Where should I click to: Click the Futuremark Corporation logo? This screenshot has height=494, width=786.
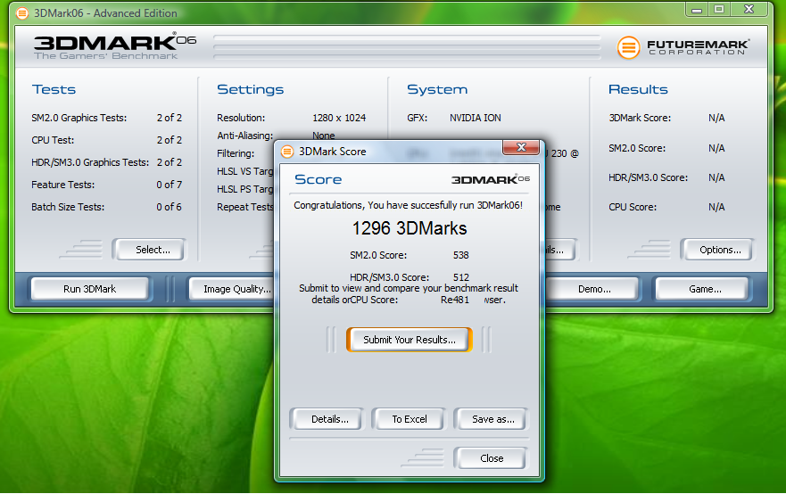click(683, 47)
